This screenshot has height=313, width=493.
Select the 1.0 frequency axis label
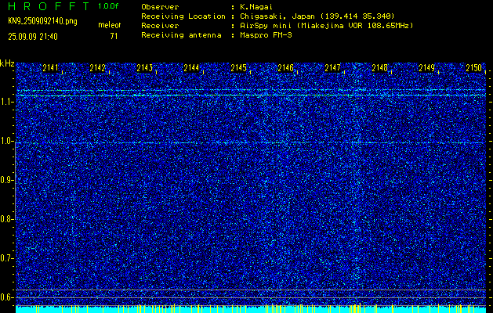(5, 141)
